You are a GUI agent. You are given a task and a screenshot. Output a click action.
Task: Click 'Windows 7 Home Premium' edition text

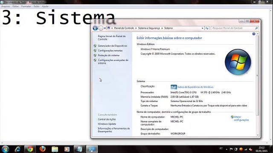(155, 49)
